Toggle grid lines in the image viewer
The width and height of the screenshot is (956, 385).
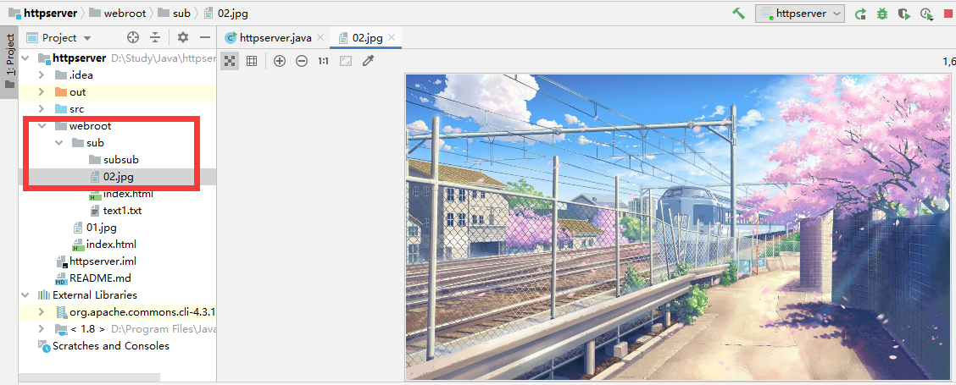[252, 61]
